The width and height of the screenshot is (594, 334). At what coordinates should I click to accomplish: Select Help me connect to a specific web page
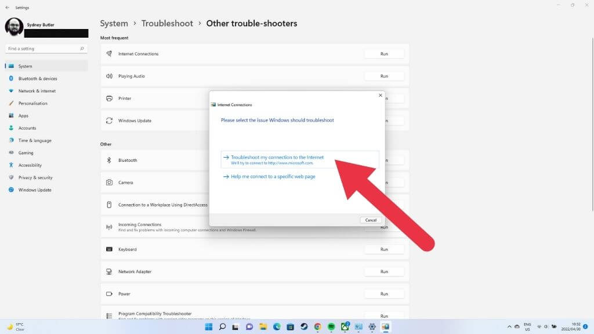point(273,176)
